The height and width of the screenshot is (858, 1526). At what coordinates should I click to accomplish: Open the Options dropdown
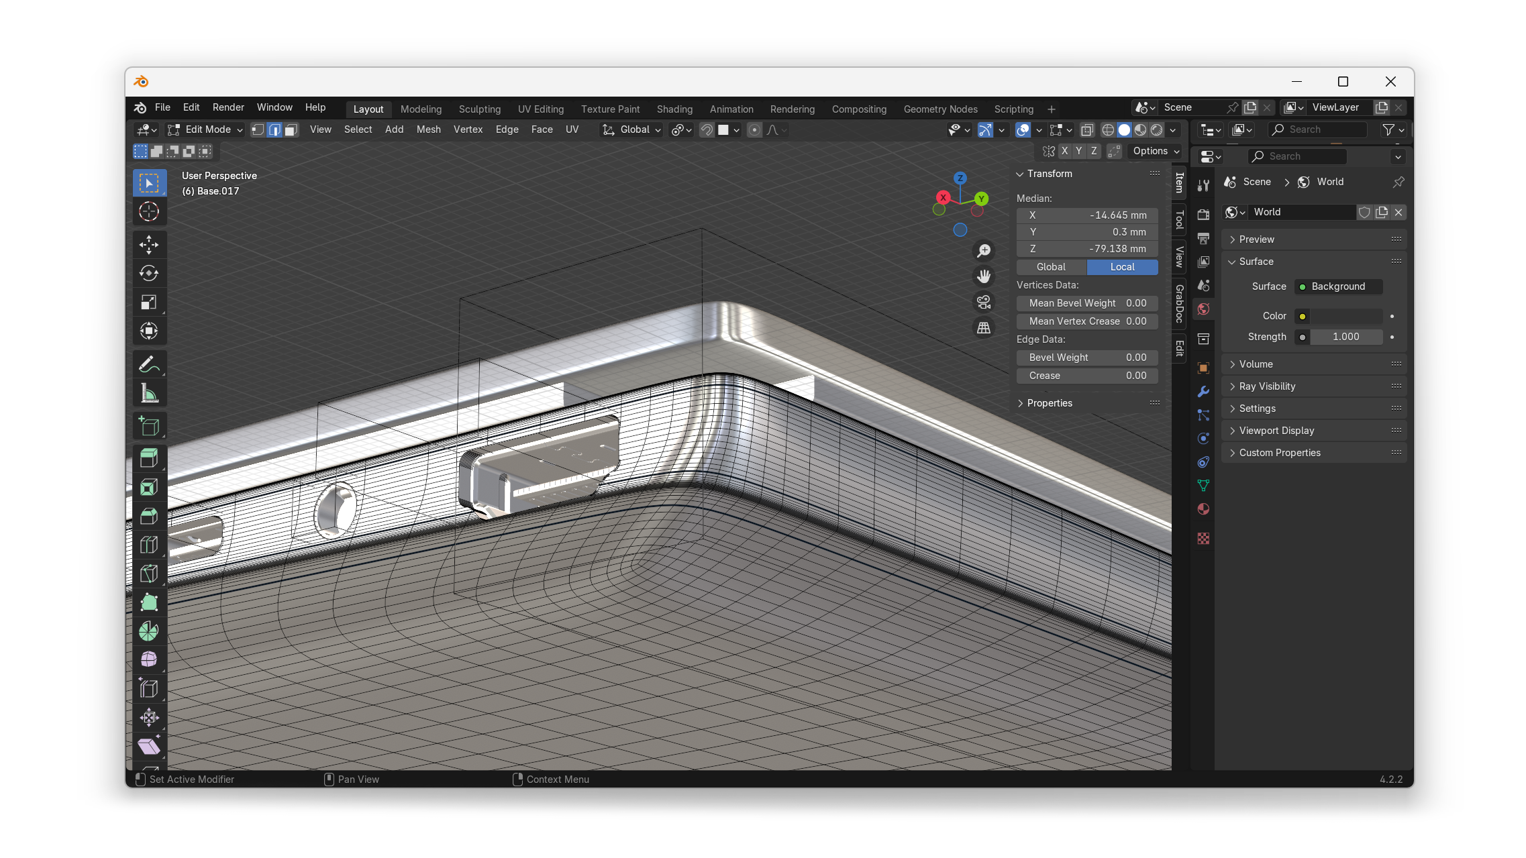(1156, 152)
